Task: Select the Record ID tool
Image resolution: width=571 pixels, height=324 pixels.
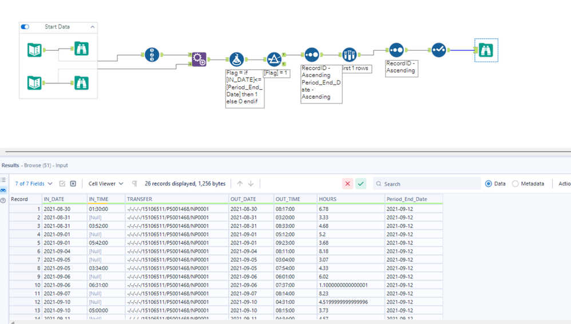Action: (x=152, y=54)
